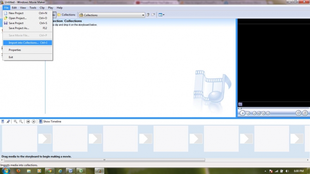Zoom in the timeline with magnifier plus
The width and height of the screenshot is (310, 174).
[15, 121]
